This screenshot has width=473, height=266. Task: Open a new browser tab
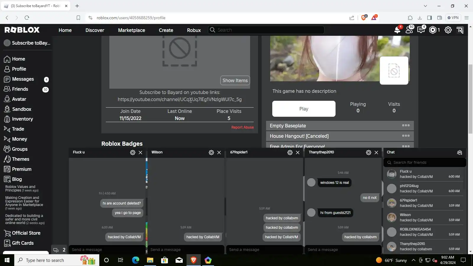[x=77, y=6]
